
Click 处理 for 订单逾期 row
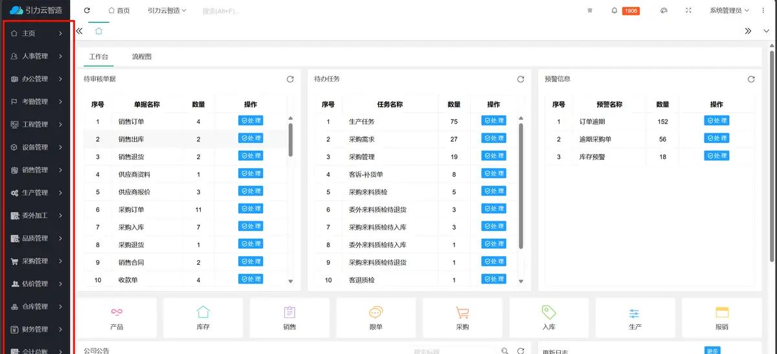[716, 120]
